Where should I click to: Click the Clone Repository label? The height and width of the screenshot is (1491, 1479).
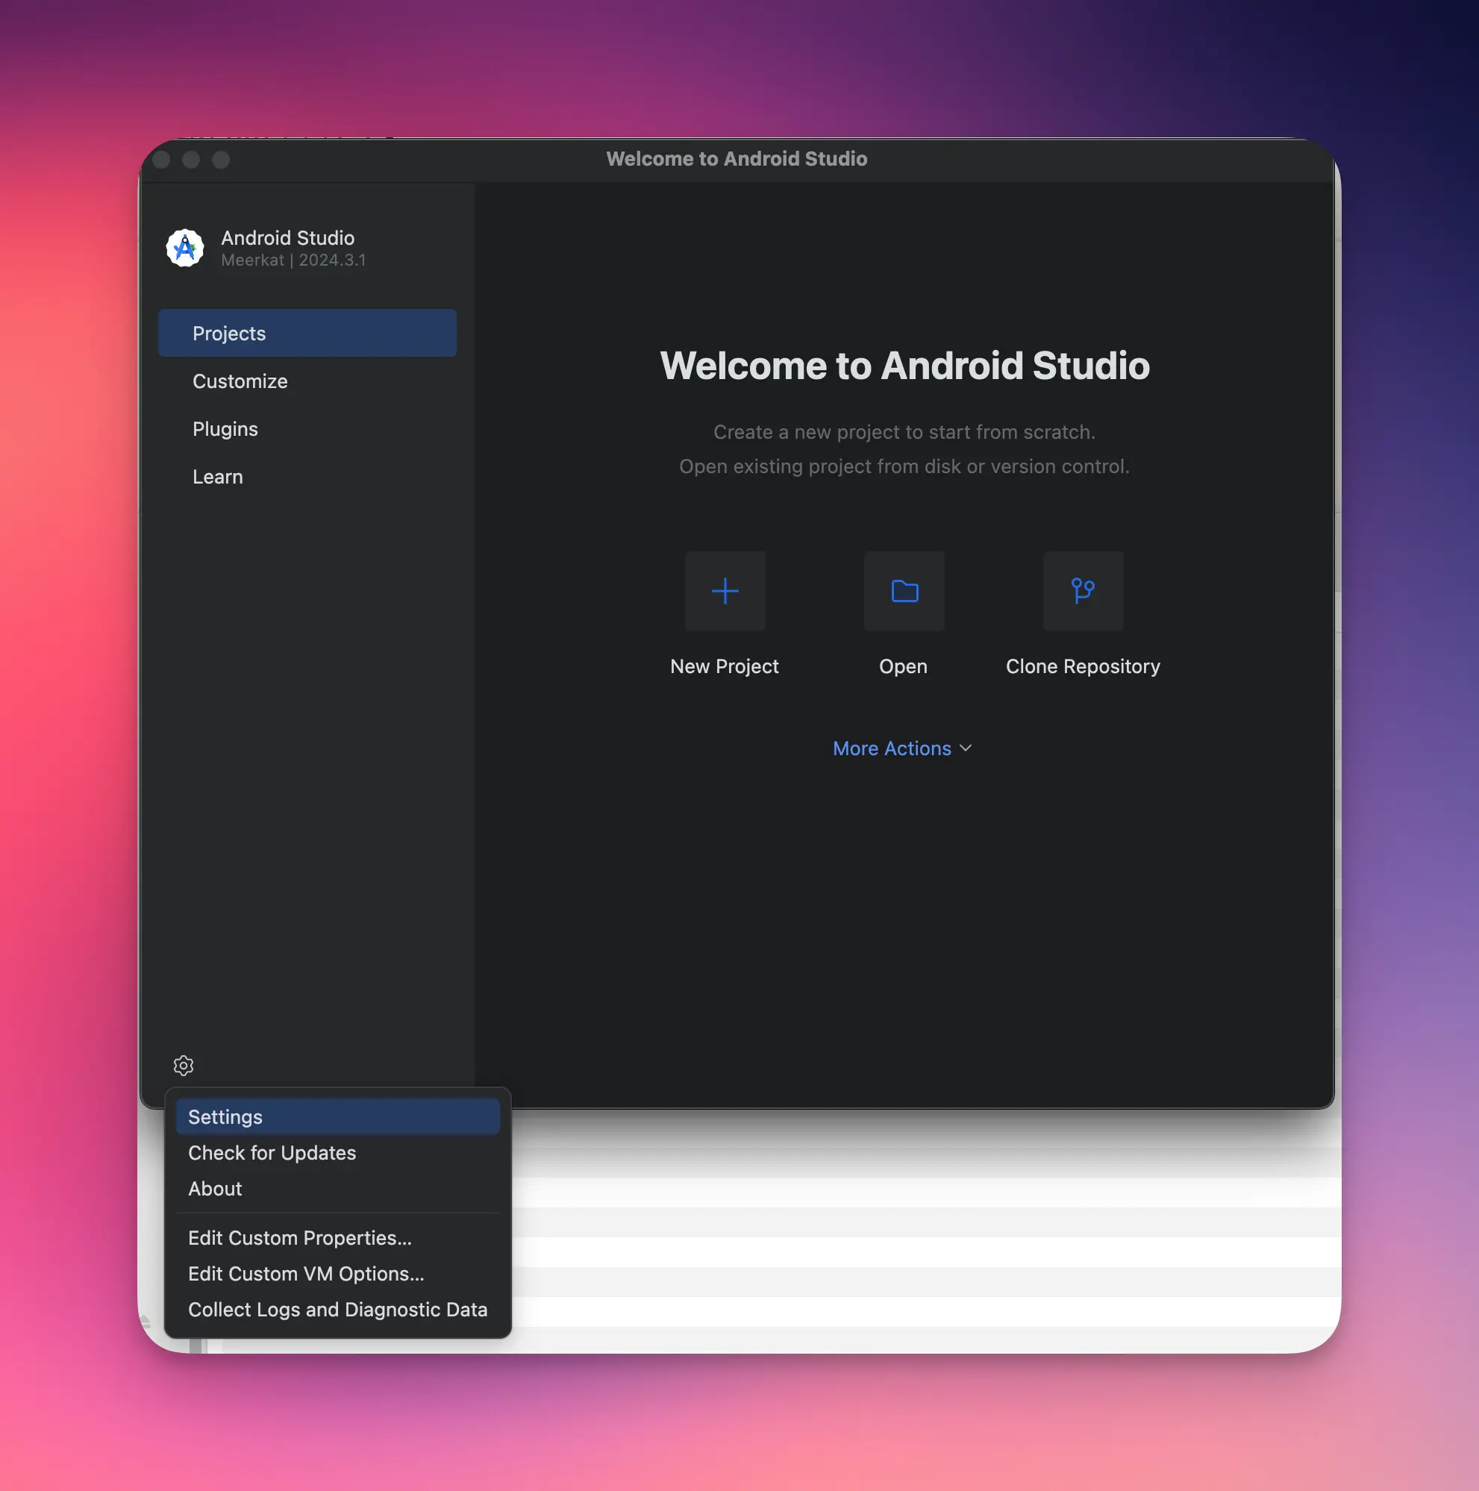[1083, 667]
